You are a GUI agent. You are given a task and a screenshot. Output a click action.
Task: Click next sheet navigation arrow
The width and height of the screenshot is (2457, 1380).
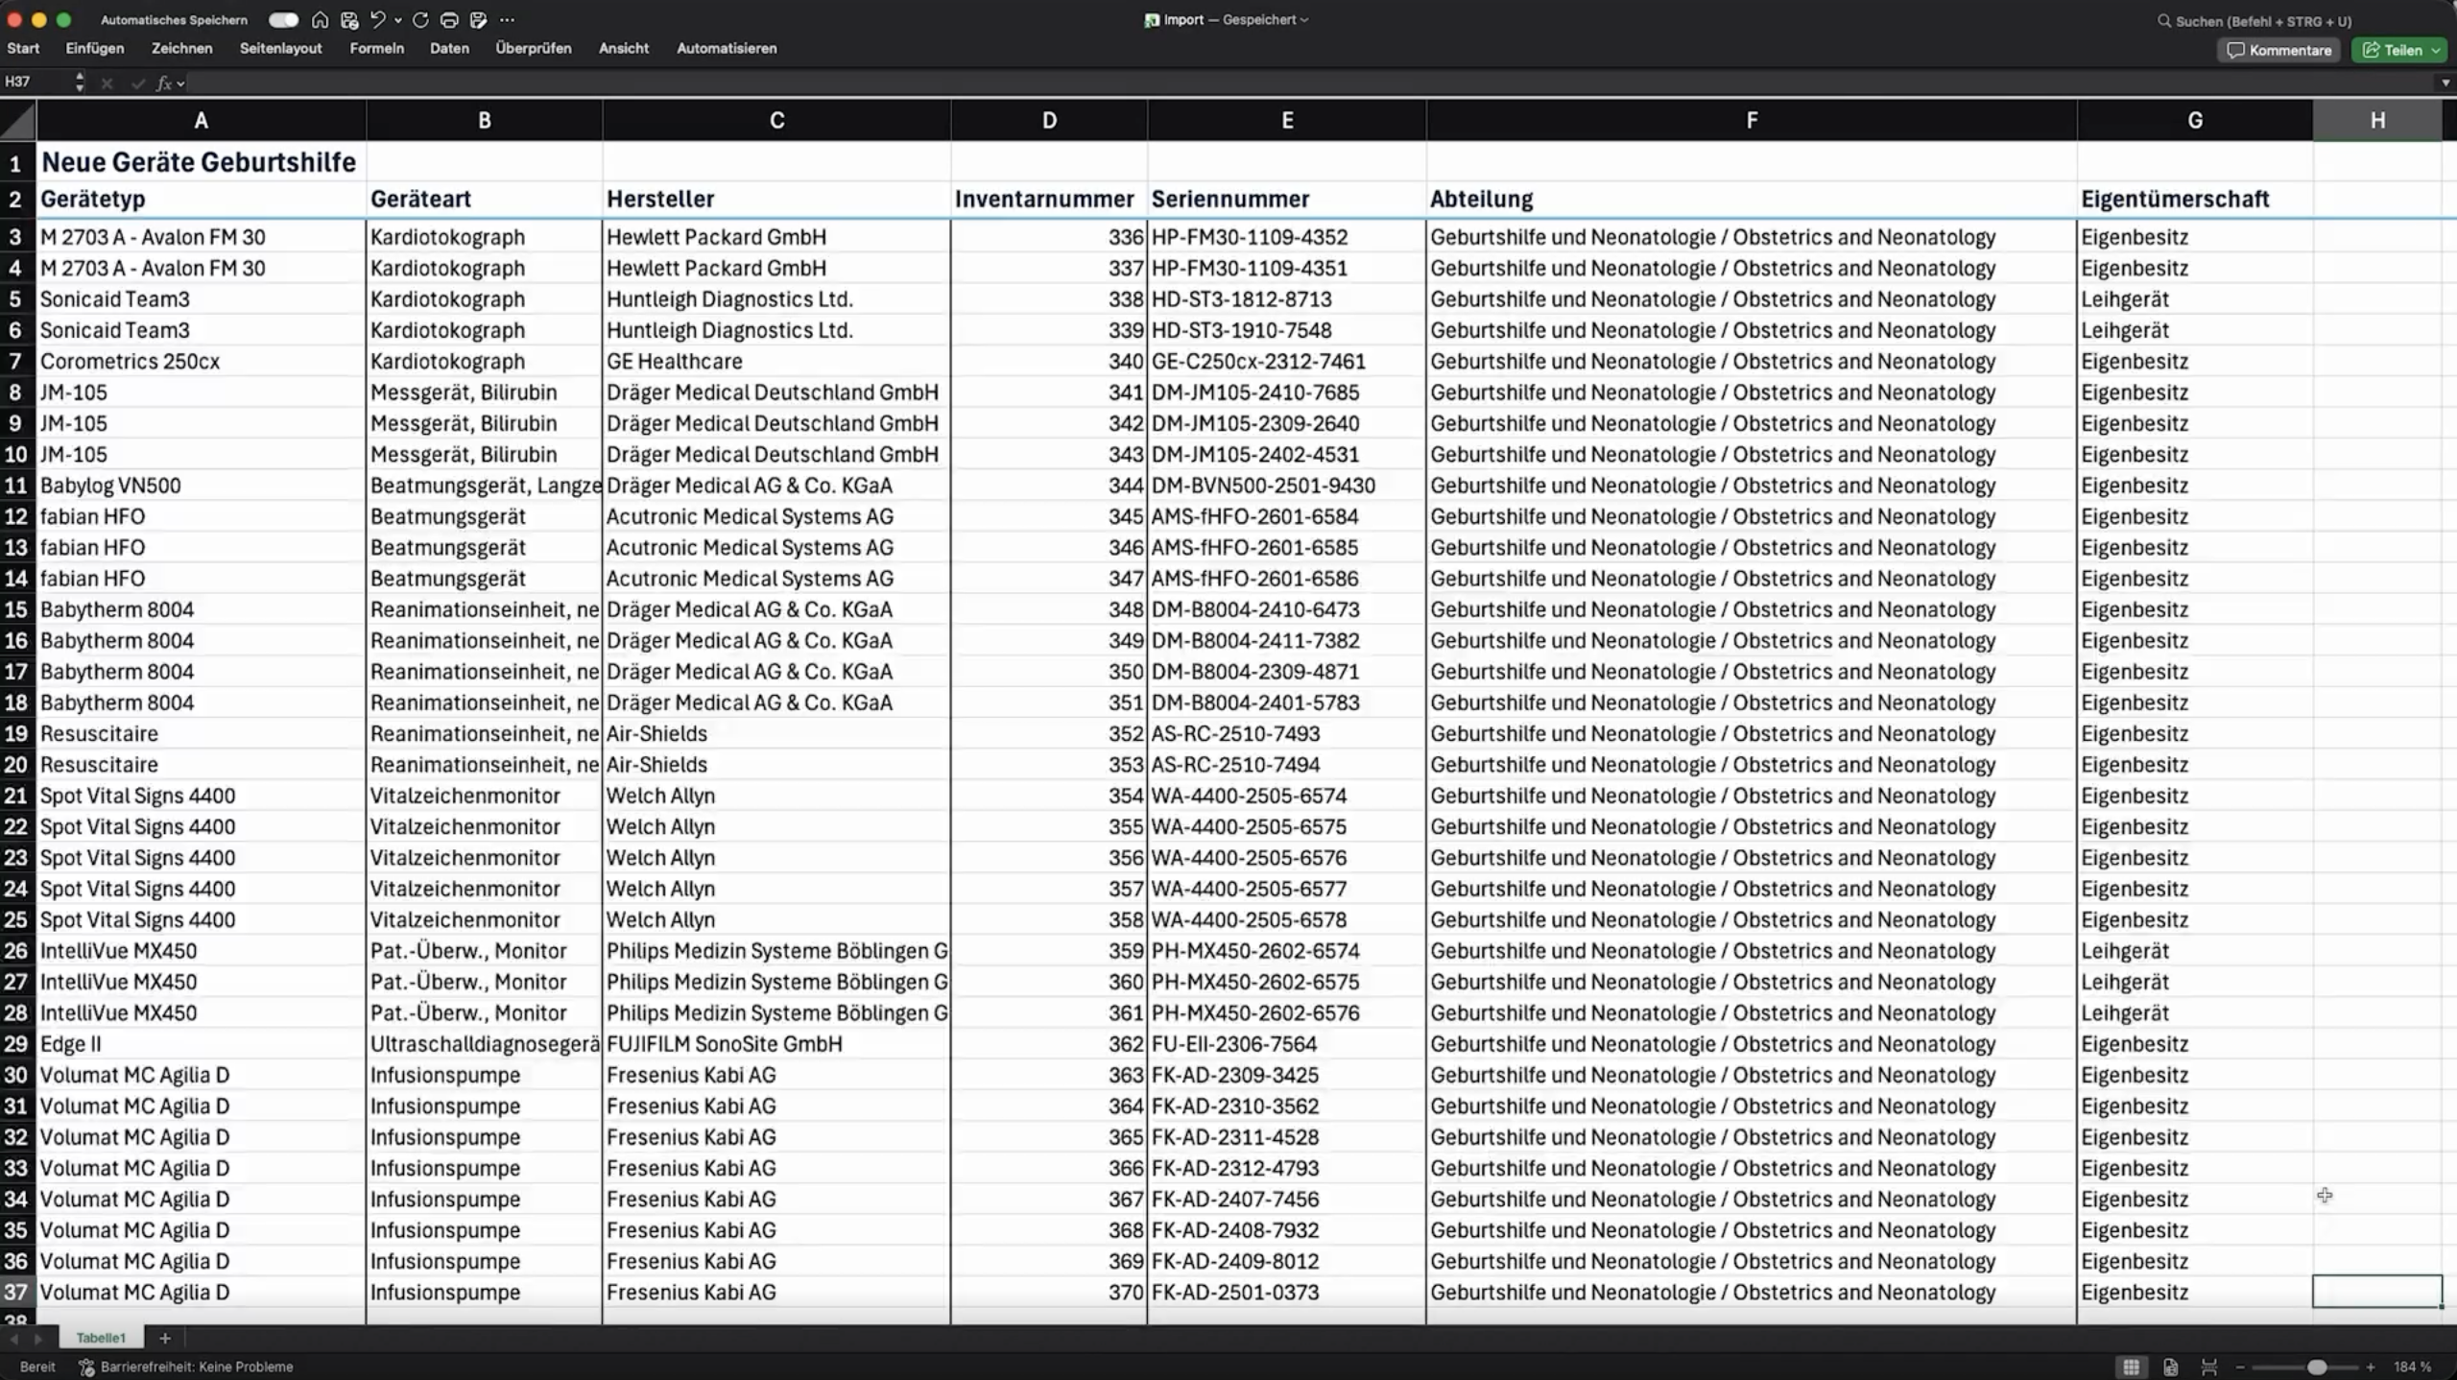pos(38,1338)
